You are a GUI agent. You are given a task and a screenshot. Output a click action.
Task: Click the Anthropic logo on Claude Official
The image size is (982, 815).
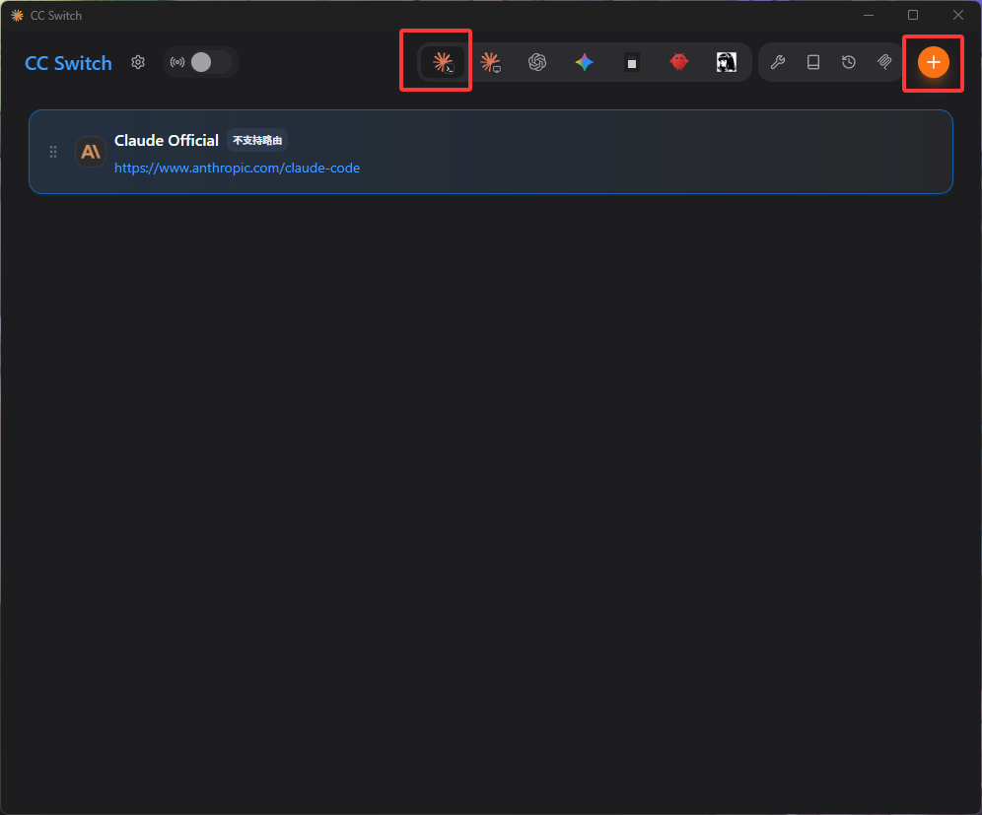90,152
